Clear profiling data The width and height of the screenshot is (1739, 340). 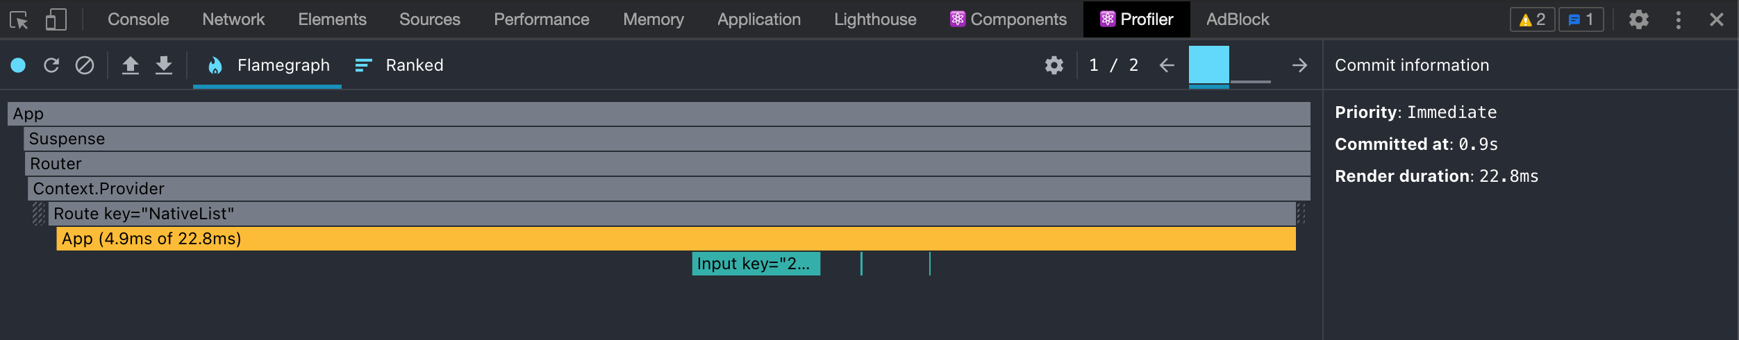(85, 65)
